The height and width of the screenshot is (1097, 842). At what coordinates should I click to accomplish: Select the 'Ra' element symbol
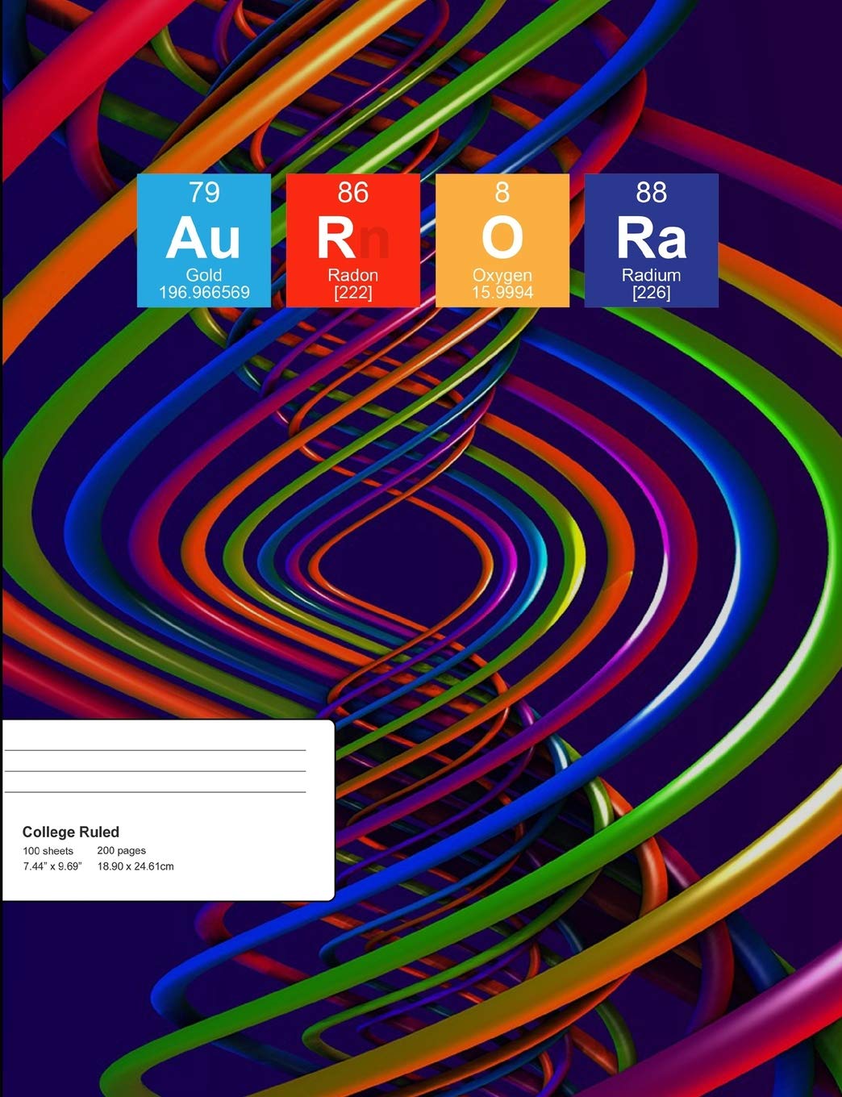click(x=652, y=239)
